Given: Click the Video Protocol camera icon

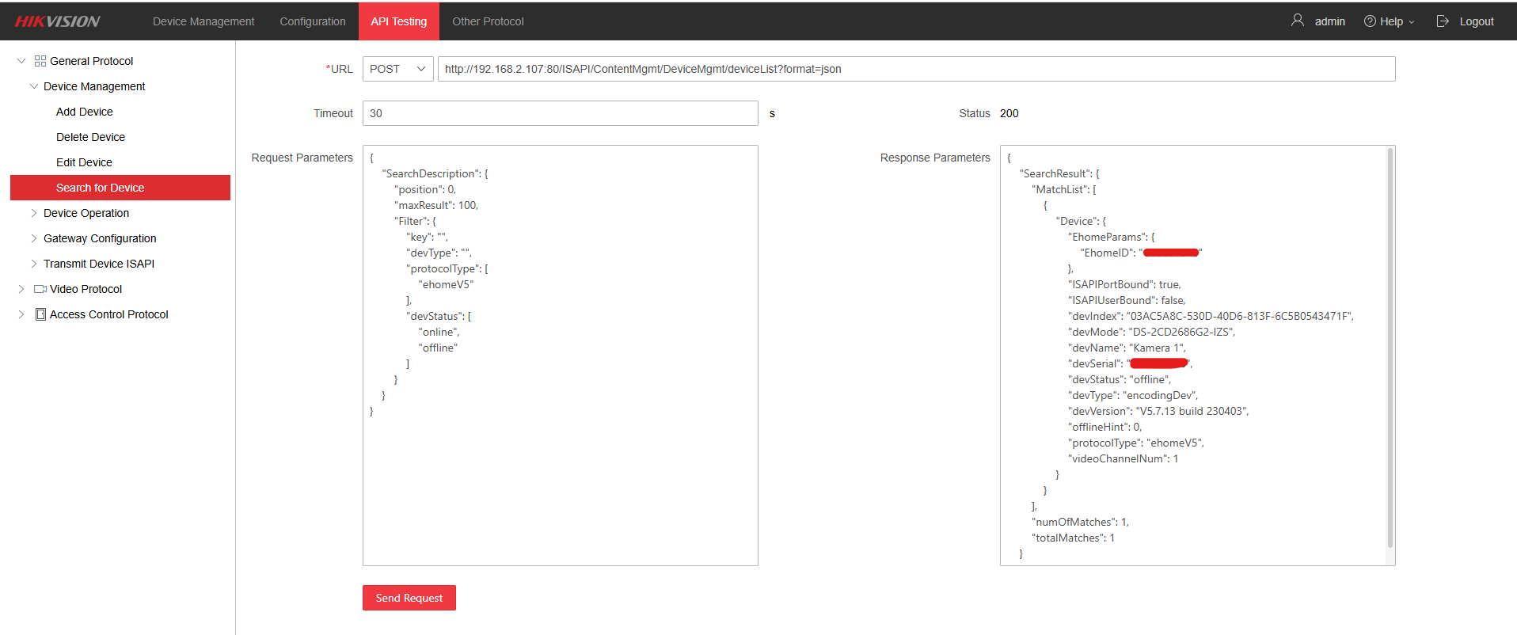Looking at the screenshot, I should (x=40, y=289).
